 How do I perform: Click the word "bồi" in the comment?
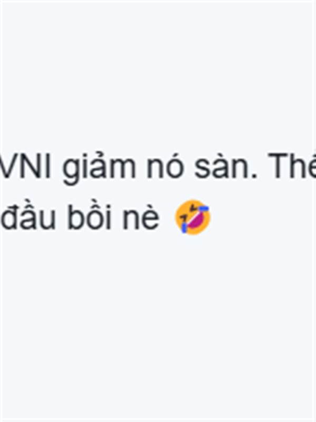pyautogui.click(x=89, y=215)
